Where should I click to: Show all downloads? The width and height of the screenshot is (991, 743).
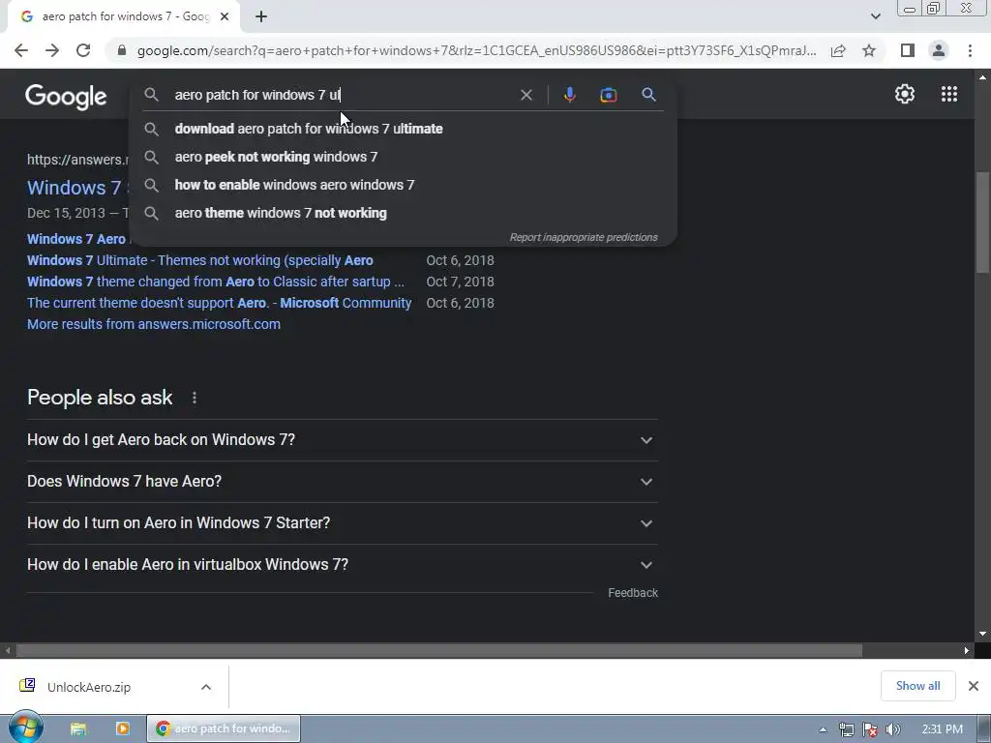pos(917,686)
